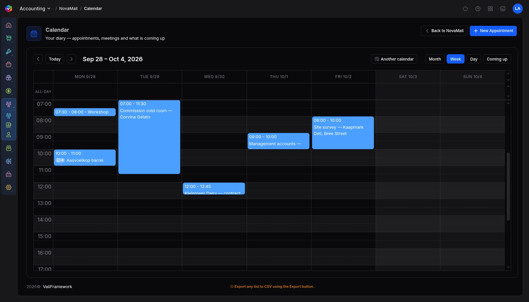Image resolution: width=529 pixels, height=302 pixels.
Task: Open the Home icon in the sidebar
Action: (x=9, y=25)
